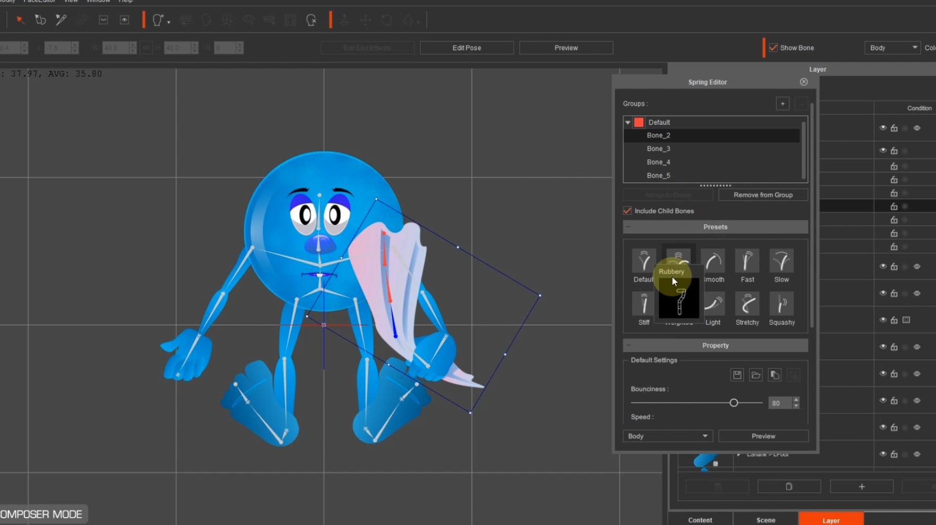Viewport: 936px width, 525px height.
Task: Toggle the Show Bone checkbox
Action: tap(773, 48)
